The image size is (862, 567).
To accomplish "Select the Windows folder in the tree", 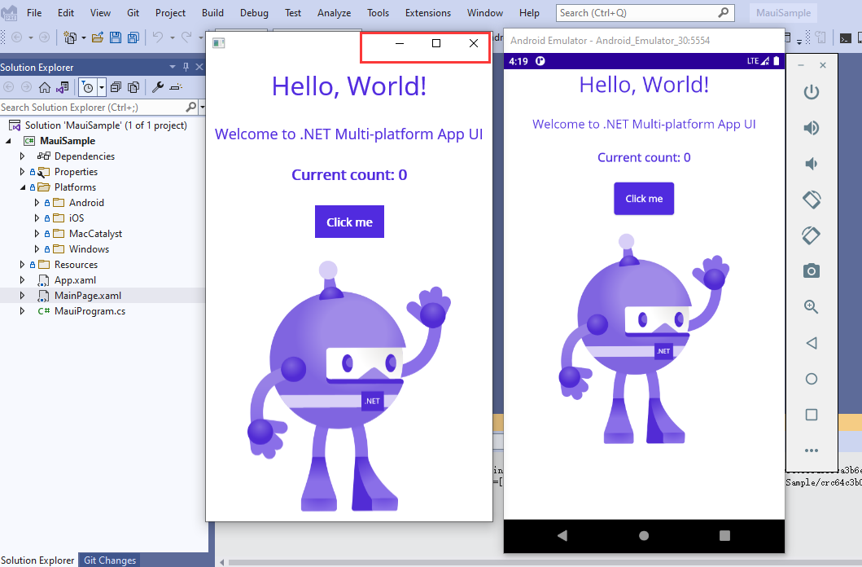I will click(89, 249).
